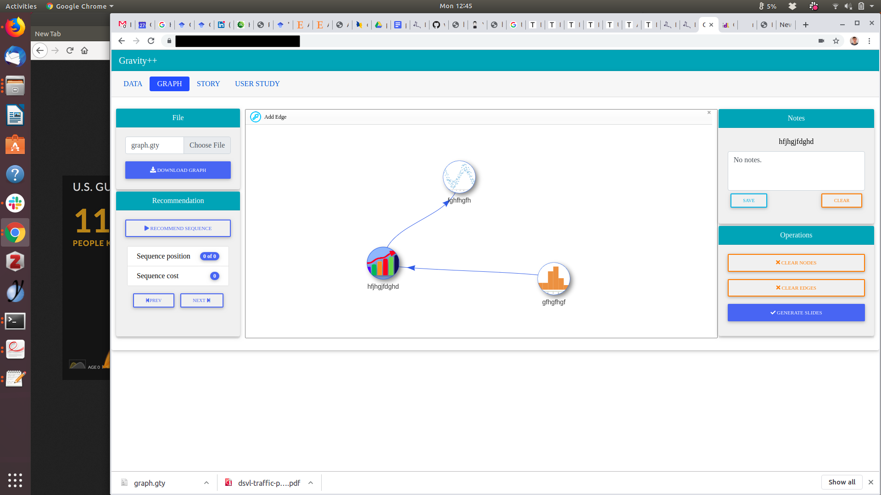Image resolution: width=881 pixels, height=495 pixels.
Task: Switch to the STORY tab
Action: pyautogui.click(x=208, y=84)
